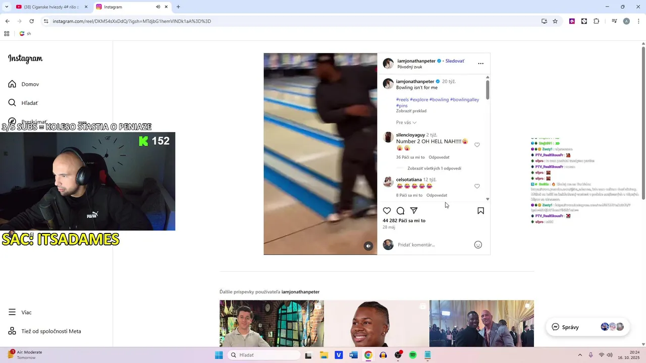Open OBS Studio from taskbar

point(398,355)
